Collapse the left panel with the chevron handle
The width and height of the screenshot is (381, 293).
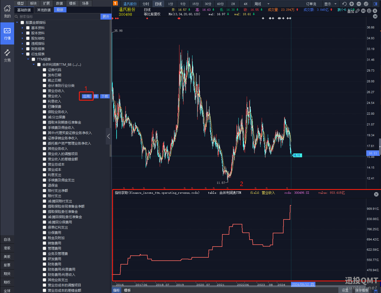[109, 136]
